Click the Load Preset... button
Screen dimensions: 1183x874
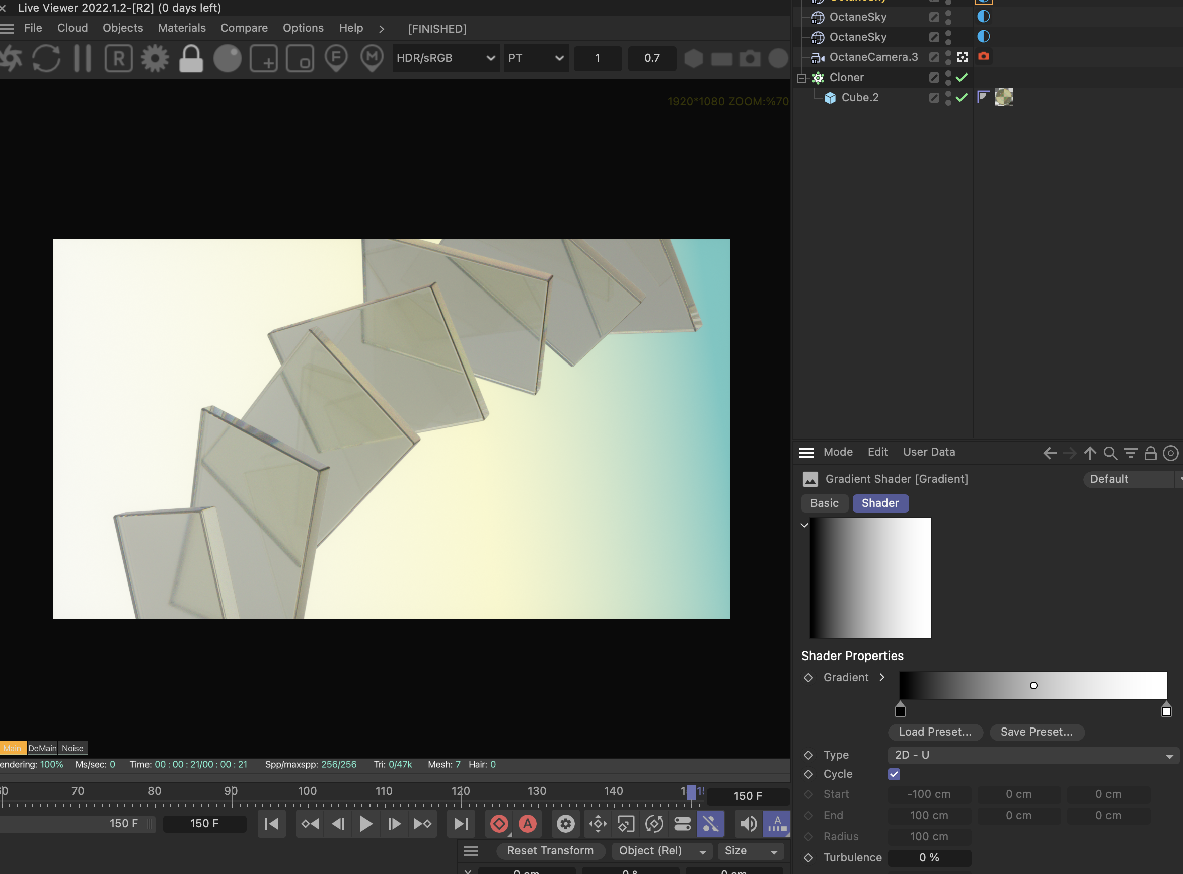click(935, 732)
